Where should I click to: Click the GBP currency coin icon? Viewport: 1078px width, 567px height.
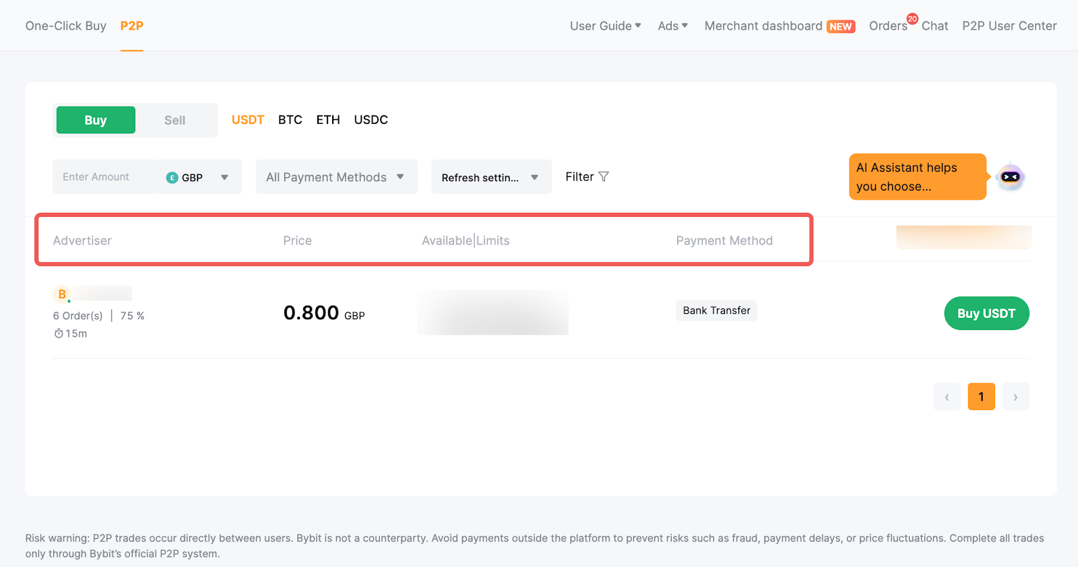pyautogui.click(x=172, y=178)
